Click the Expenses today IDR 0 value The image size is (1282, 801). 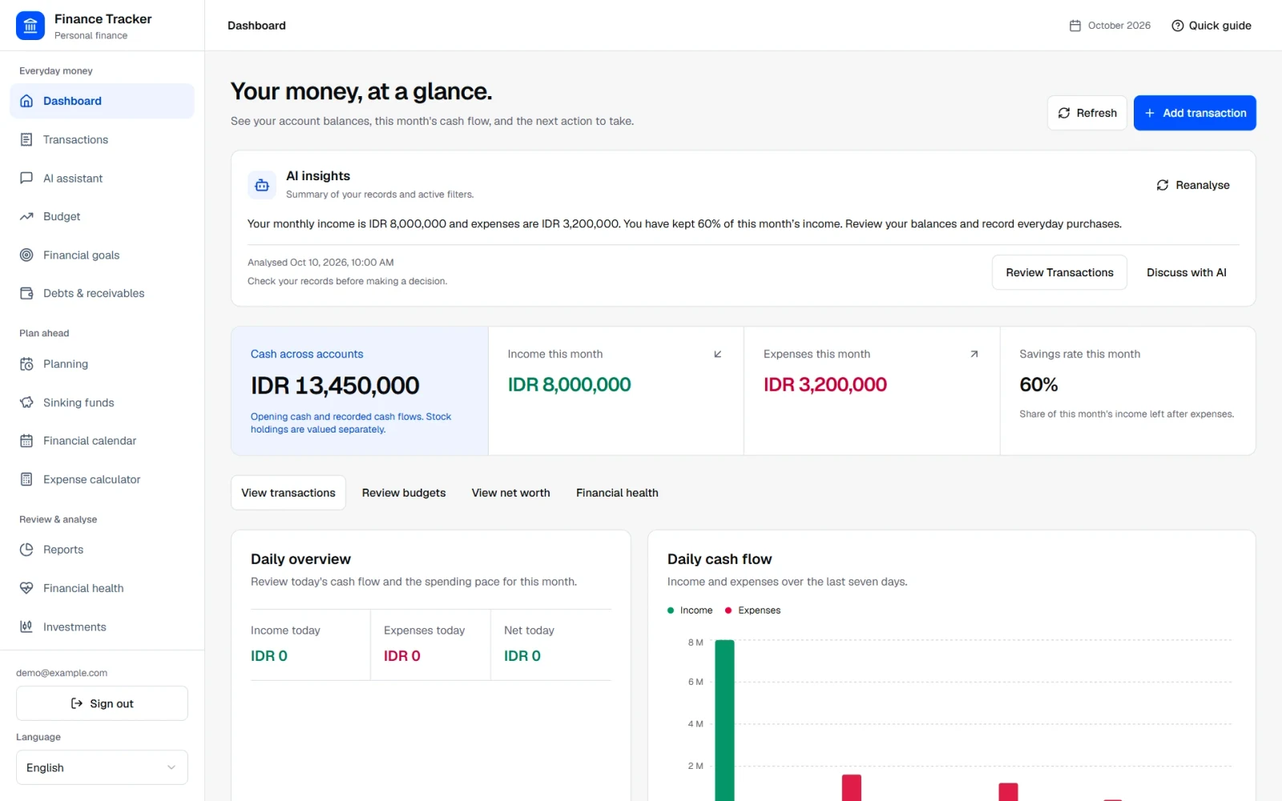402,656
